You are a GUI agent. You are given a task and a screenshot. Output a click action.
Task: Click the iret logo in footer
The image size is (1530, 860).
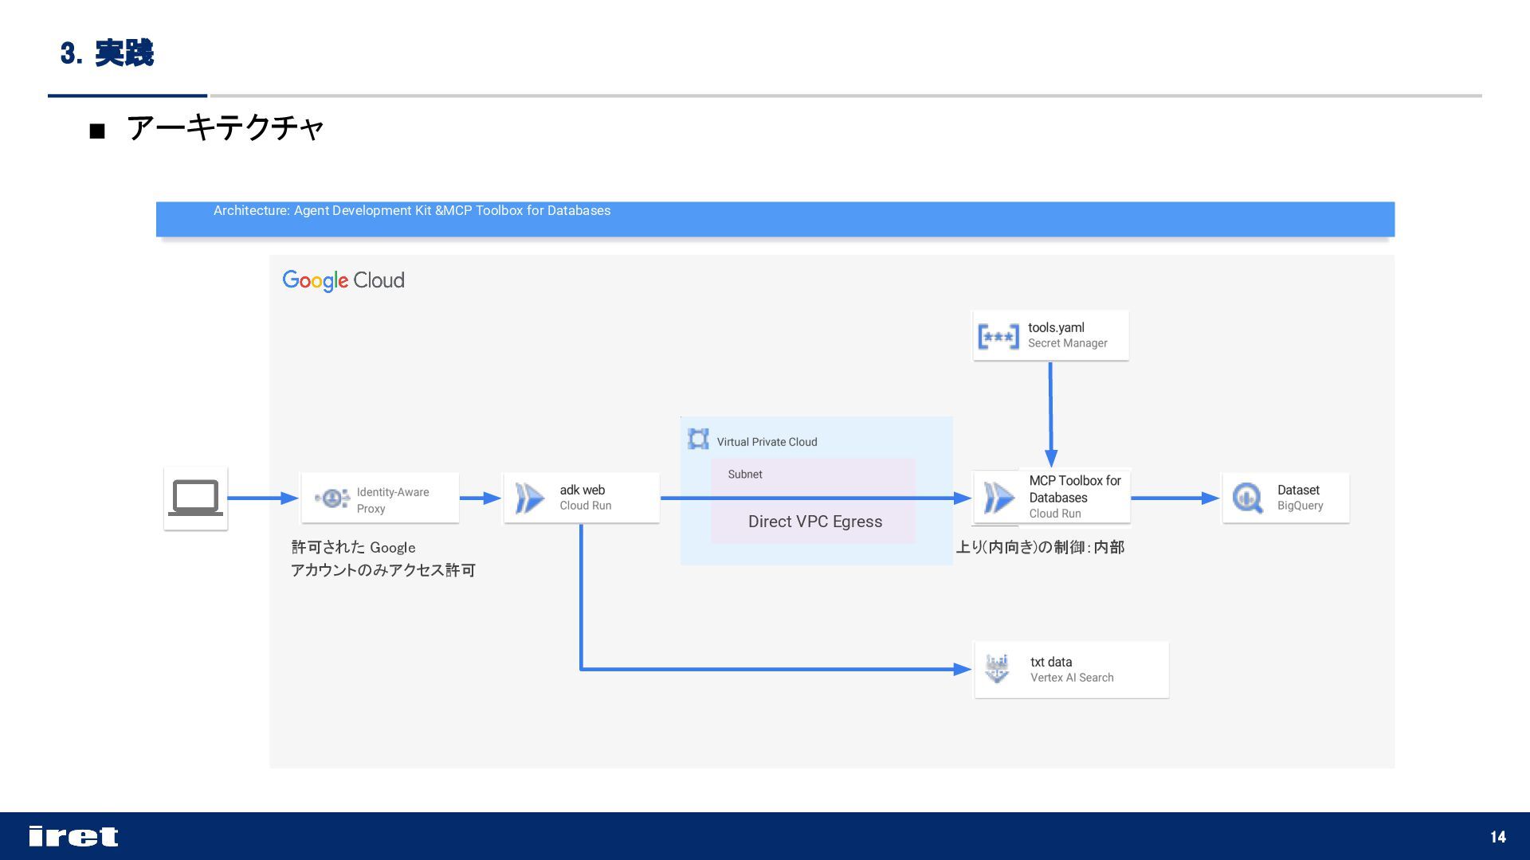pos(73,836)
